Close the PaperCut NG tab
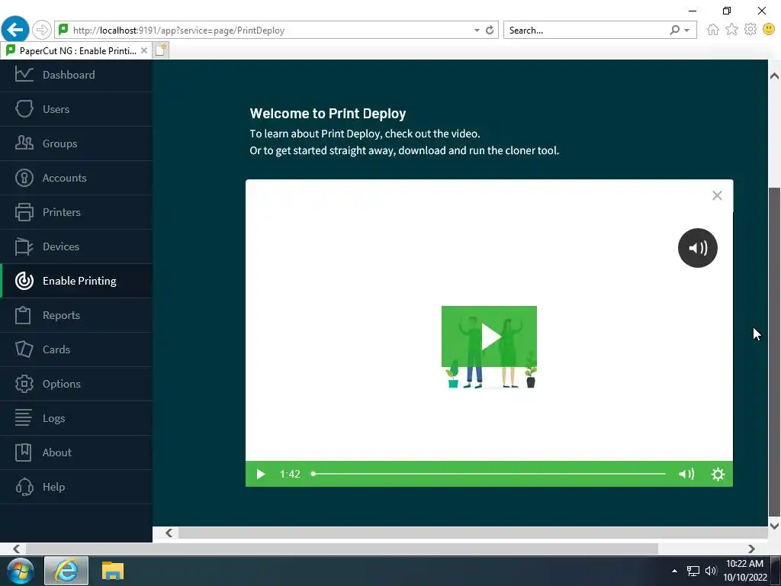The image size is (781, 586). coord(144,50)
